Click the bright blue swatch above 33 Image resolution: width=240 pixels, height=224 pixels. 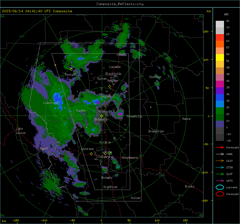tap(220, 97)
